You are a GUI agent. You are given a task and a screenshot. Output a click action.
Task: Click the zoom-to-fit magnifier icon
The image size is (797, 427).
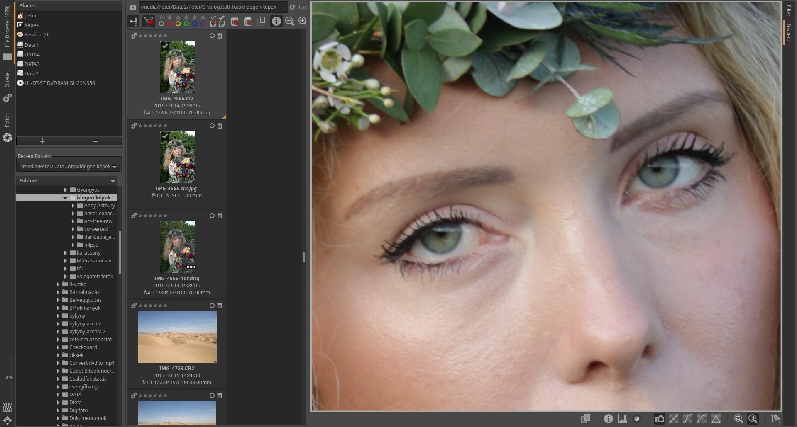(x=738, y=419)
